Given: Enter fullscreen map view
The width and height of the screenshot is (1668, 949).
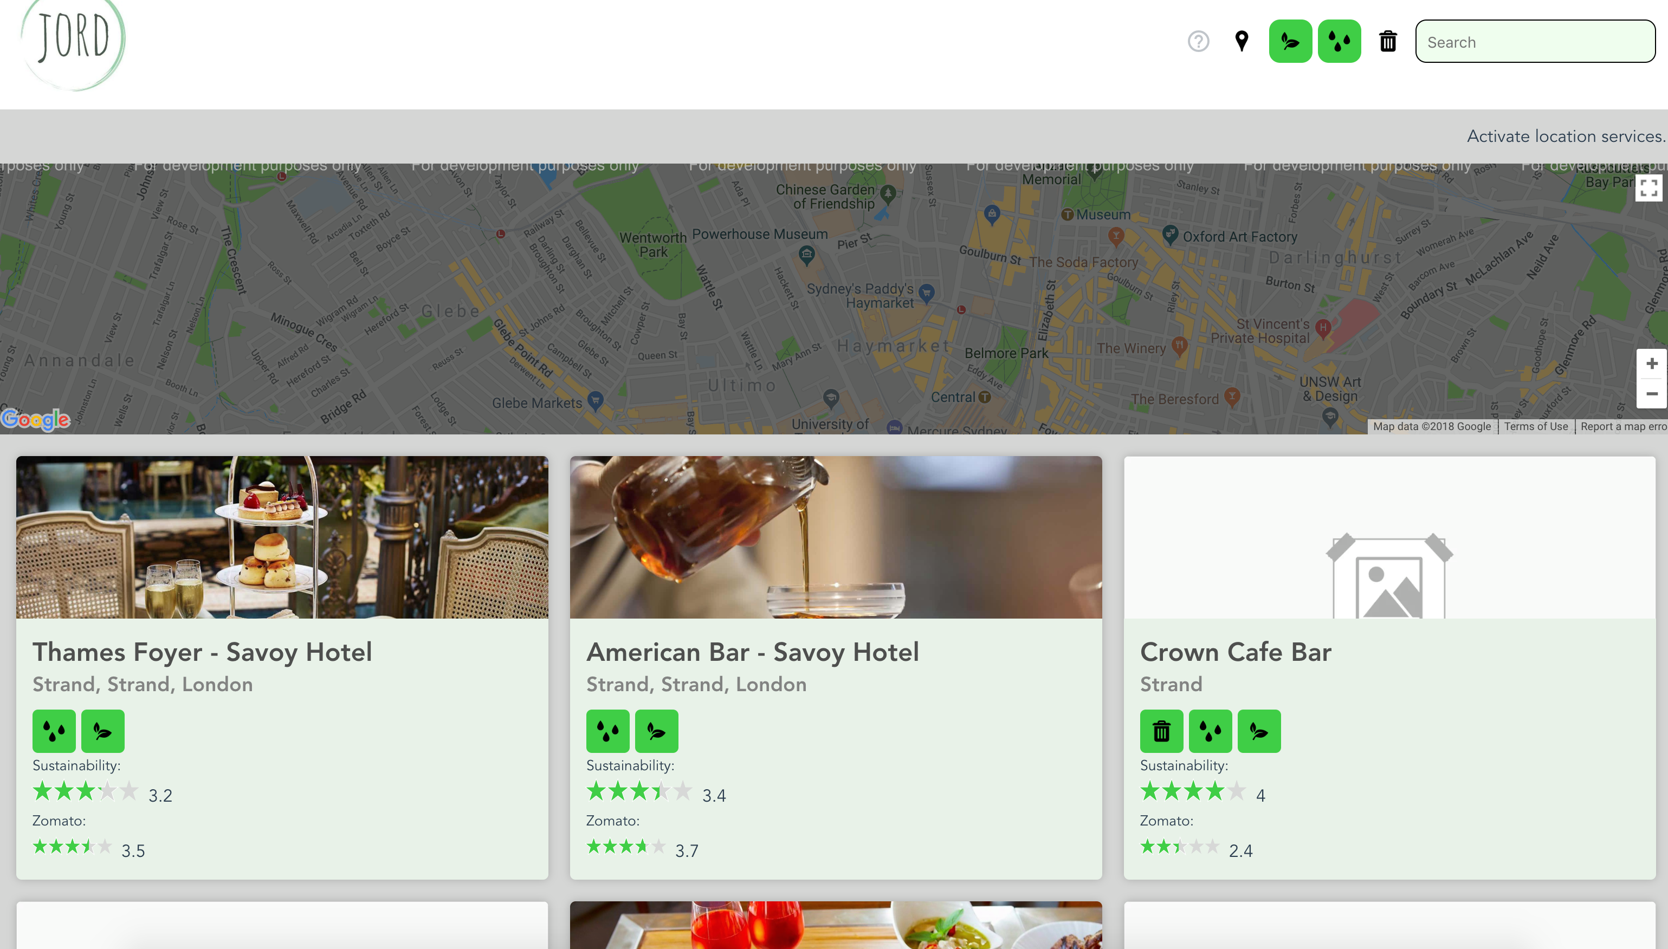Looking at the screenshot, I should 1648,188.
